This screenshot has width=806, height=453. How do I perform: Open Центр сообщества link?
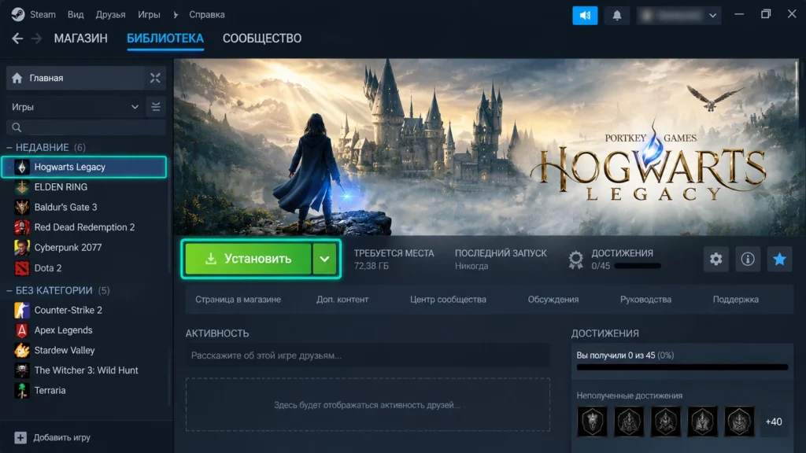pyautogui.click(x=448, y=300)
